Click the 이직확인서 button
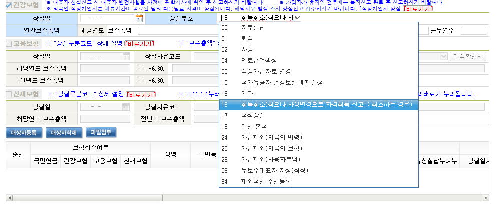The image size is (498, 204). 468,57
